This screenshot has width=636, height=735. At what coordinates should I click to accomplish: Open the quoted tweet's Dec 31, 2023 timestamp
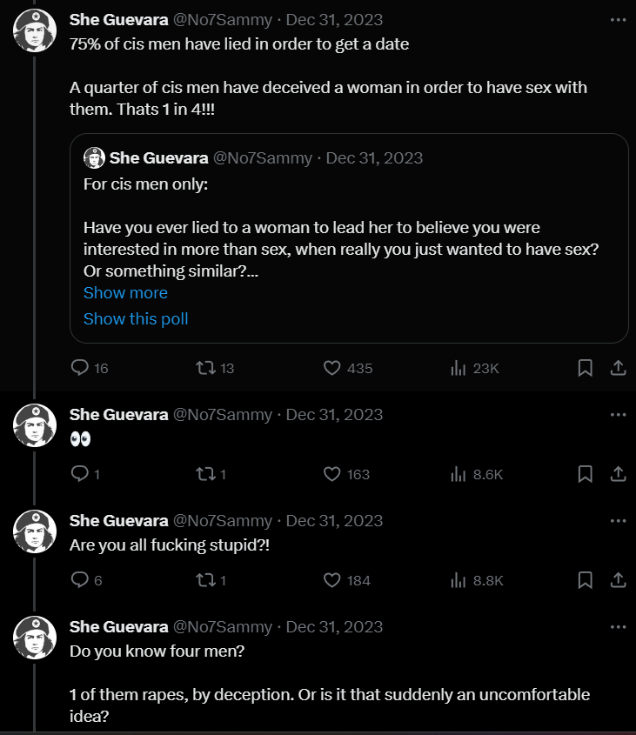pyautogui.click(x=374, y=158)
